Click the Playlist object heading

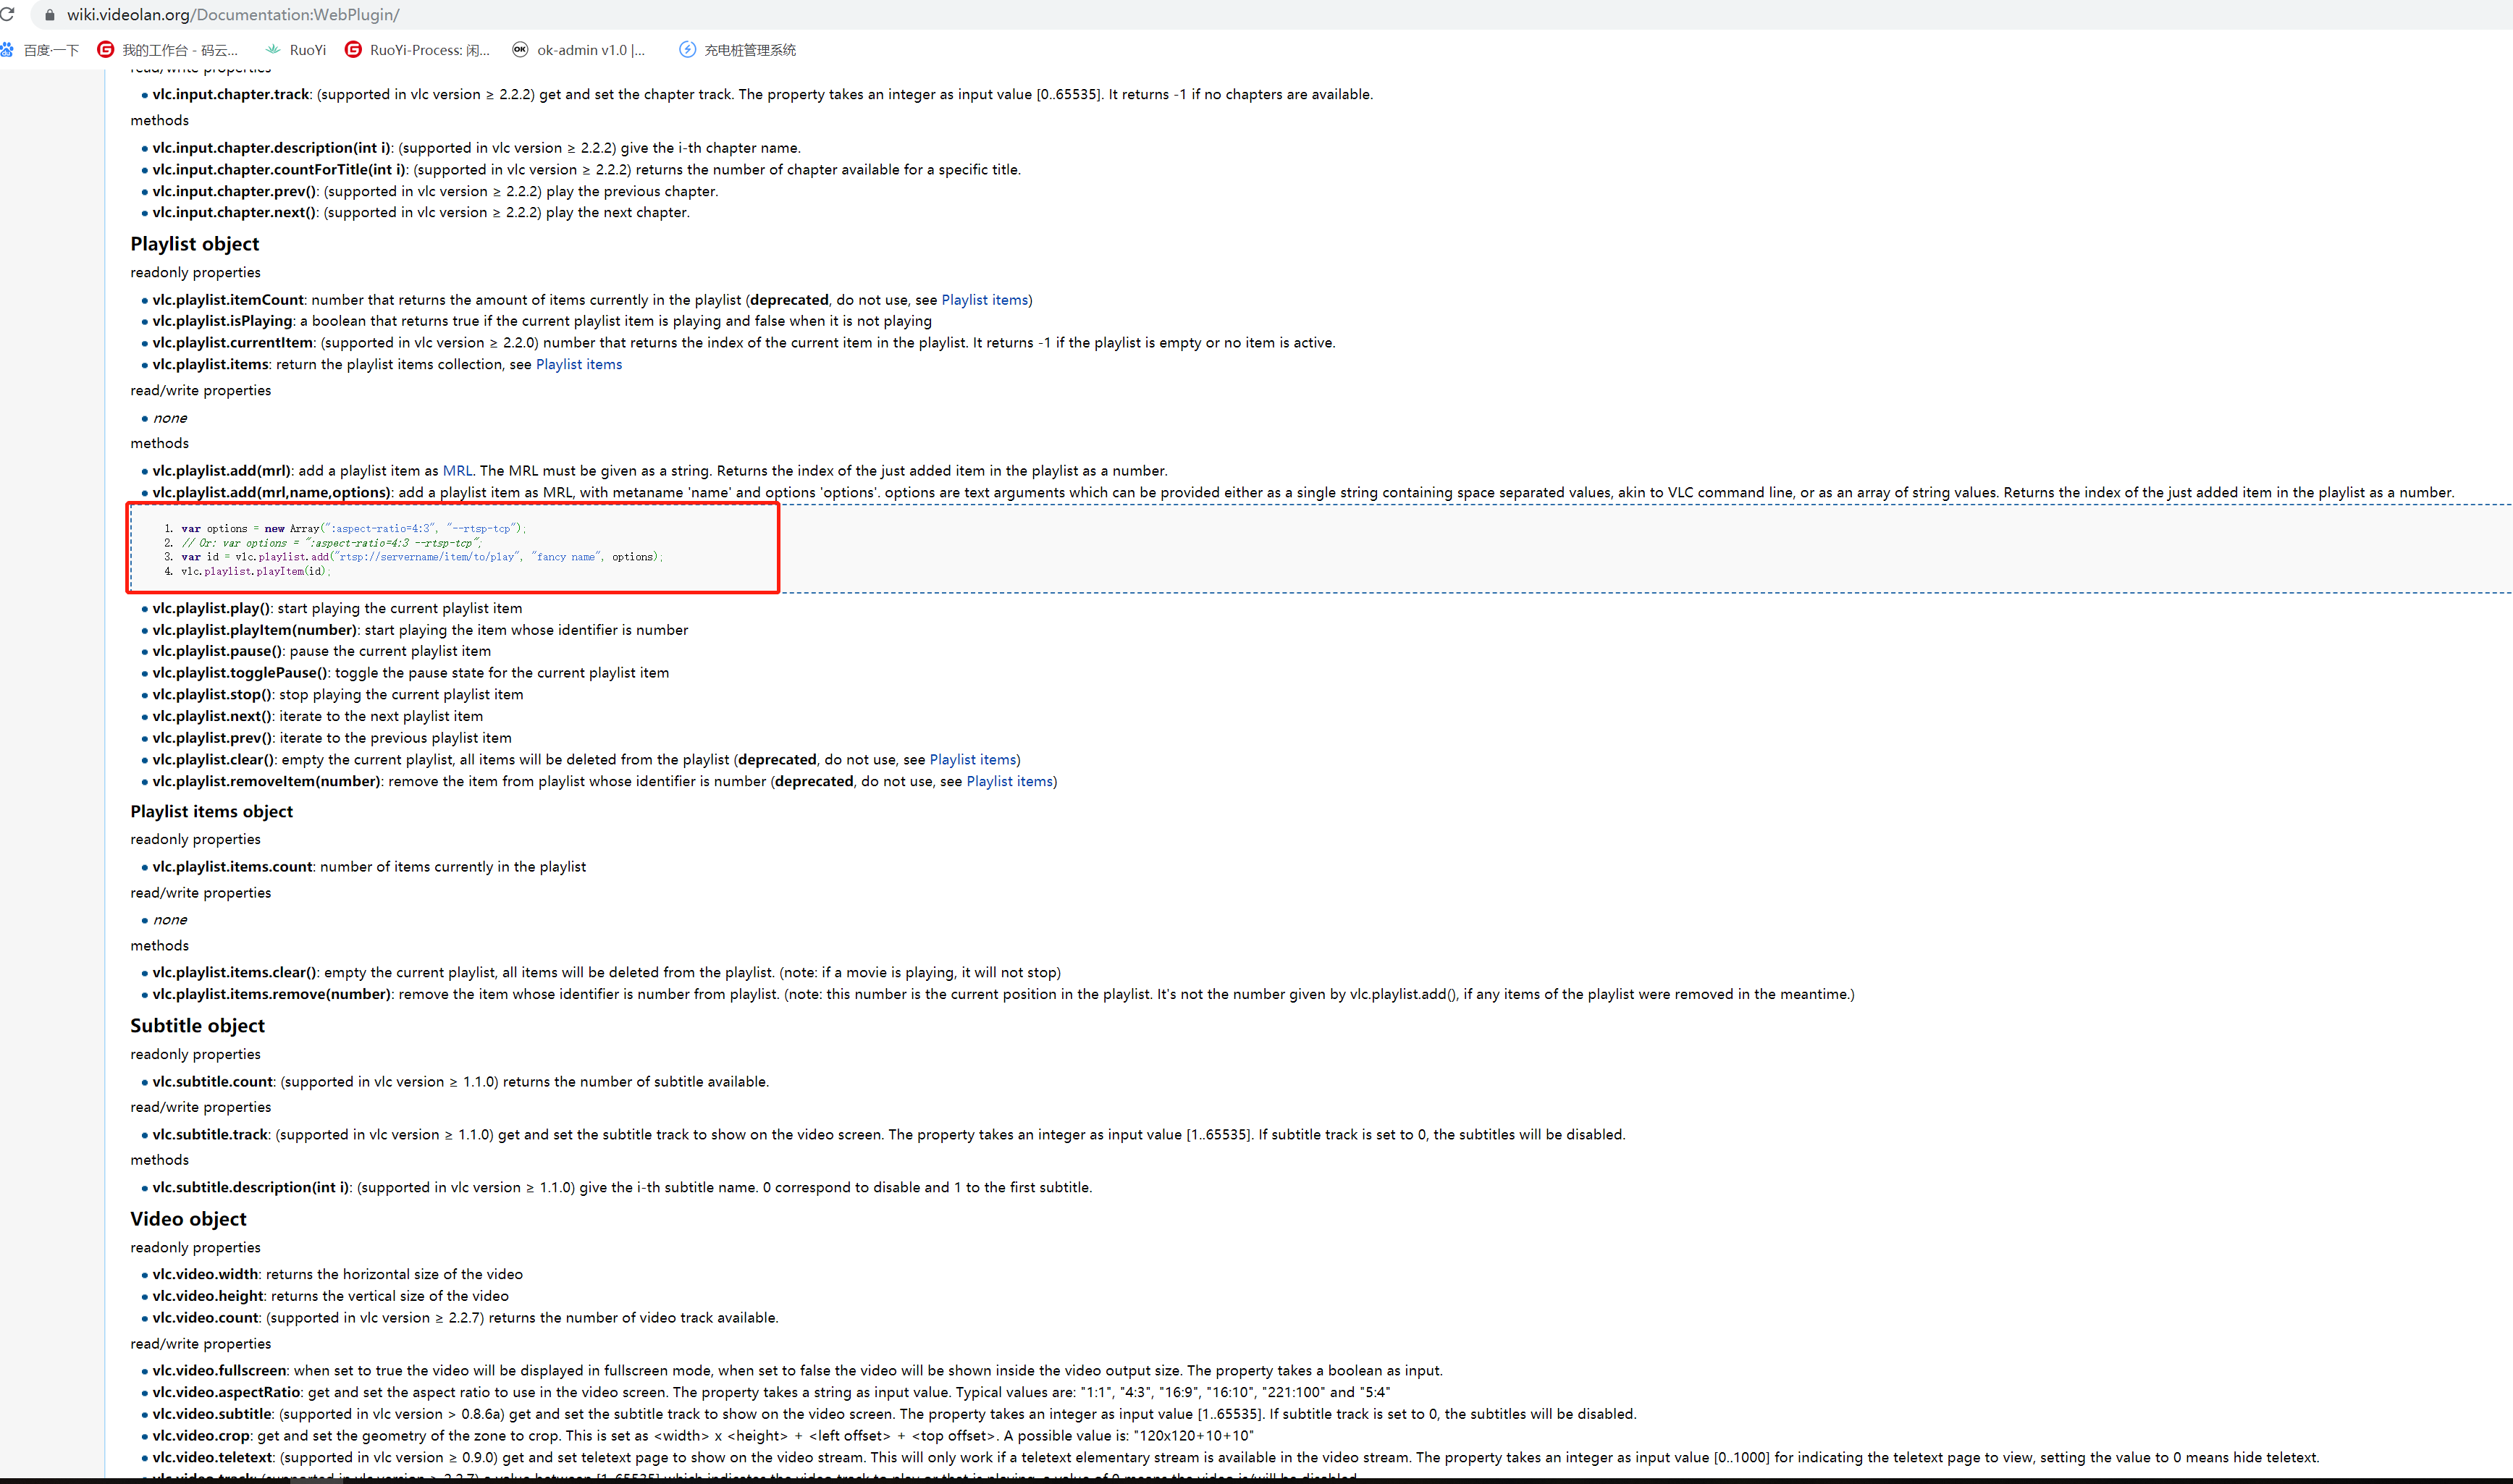(x=194, y=244)
